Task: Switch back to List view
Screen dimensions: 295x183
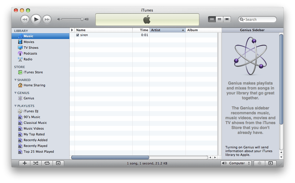Action: [212, 19]
